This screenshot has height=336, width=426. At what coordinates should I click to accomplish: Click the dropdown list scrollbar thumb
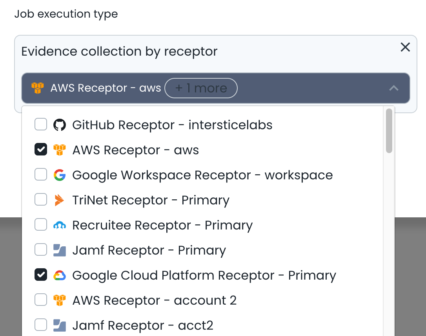tap(389, 131)
